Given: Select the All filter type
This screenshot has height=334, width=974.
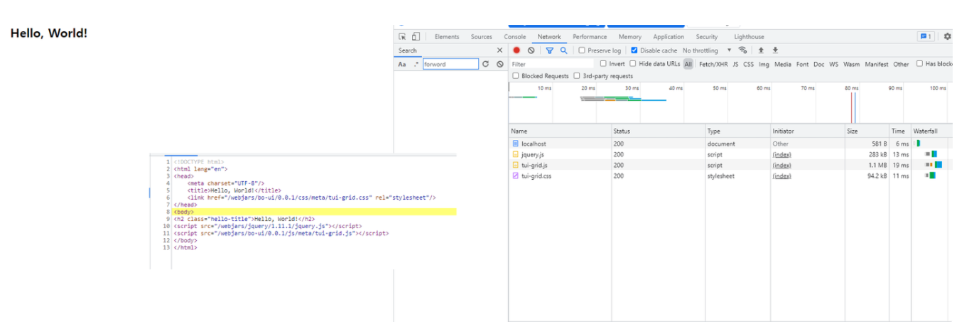Looking at the screenshot, I should 688,64.
